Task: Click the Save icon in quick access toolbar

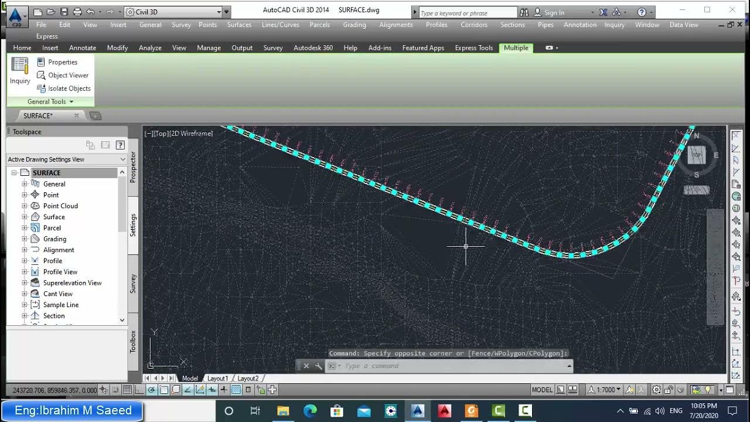Action: [64, 12]
